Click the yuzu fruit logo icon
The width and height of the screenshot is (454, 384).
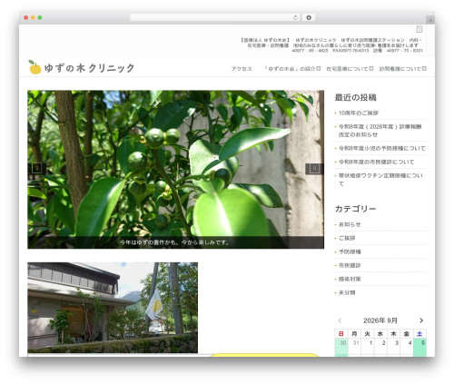tap(35, 67)
